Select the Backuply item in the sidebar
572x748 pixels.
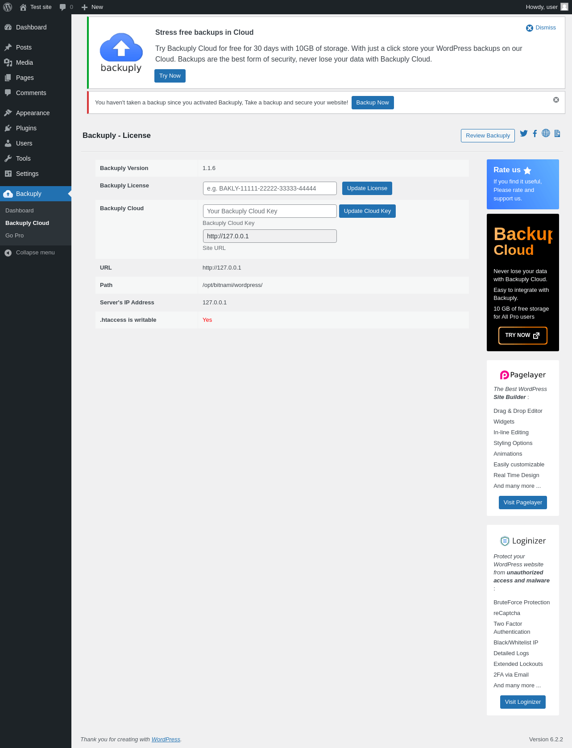(36, 194)
